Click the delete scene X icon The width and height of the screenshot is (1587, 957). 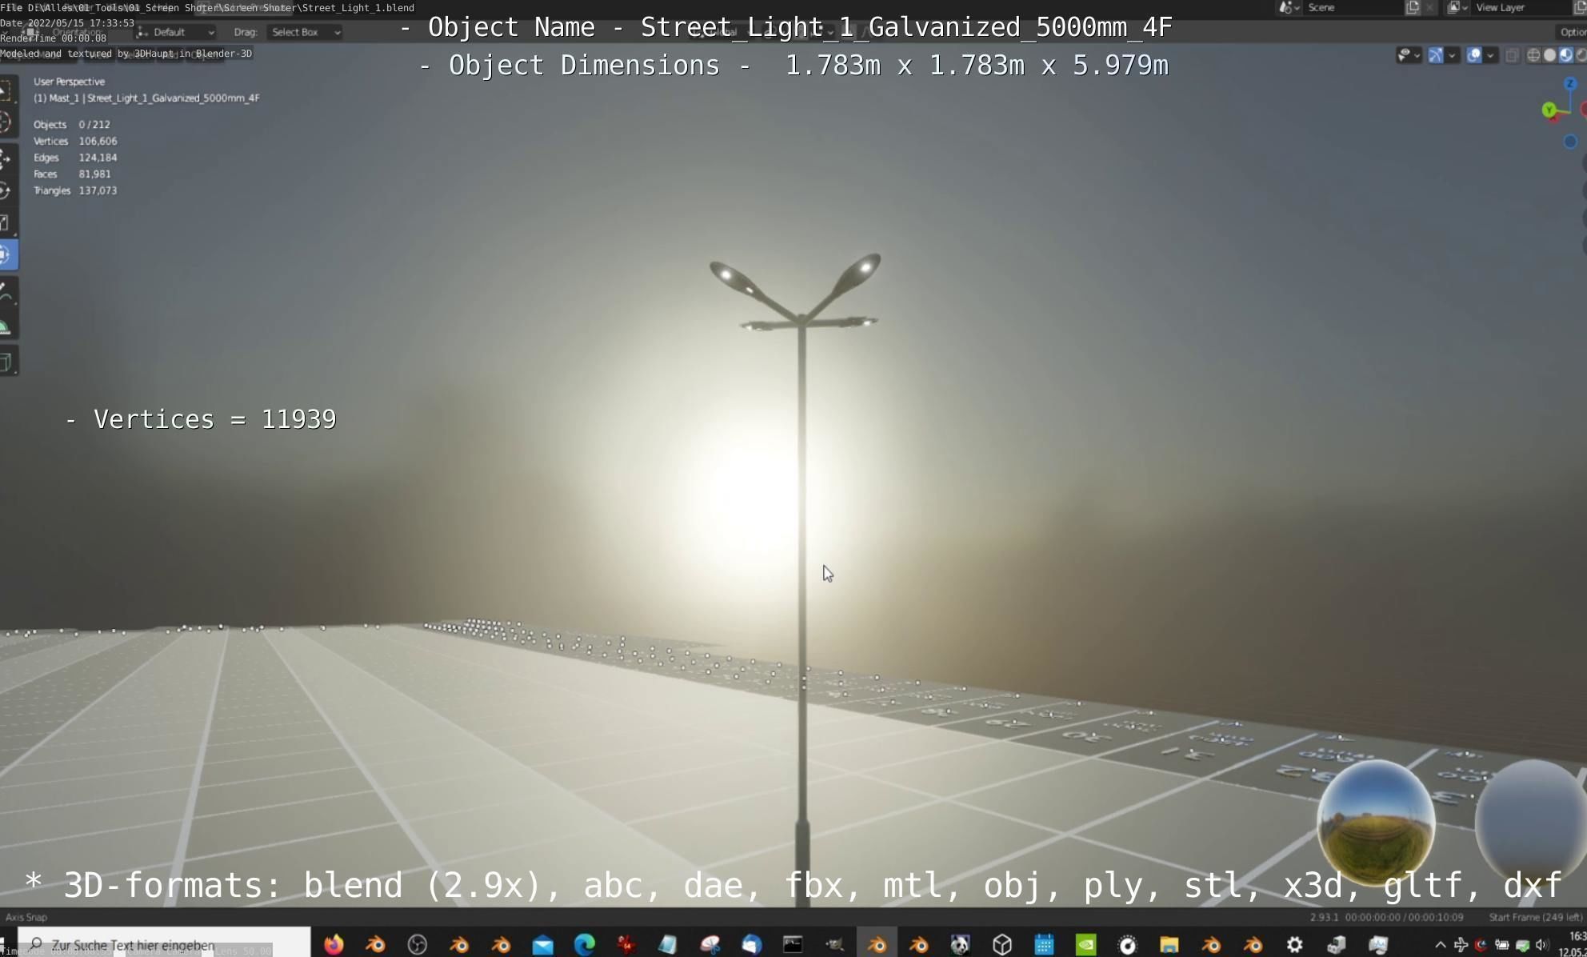1429,7
